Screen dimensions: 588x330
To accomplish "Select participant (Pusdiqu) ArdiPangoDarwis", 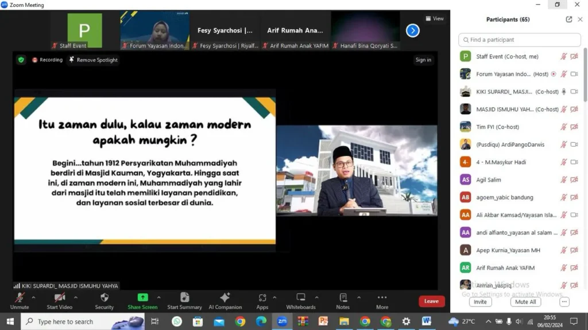I will pos(519,144).
